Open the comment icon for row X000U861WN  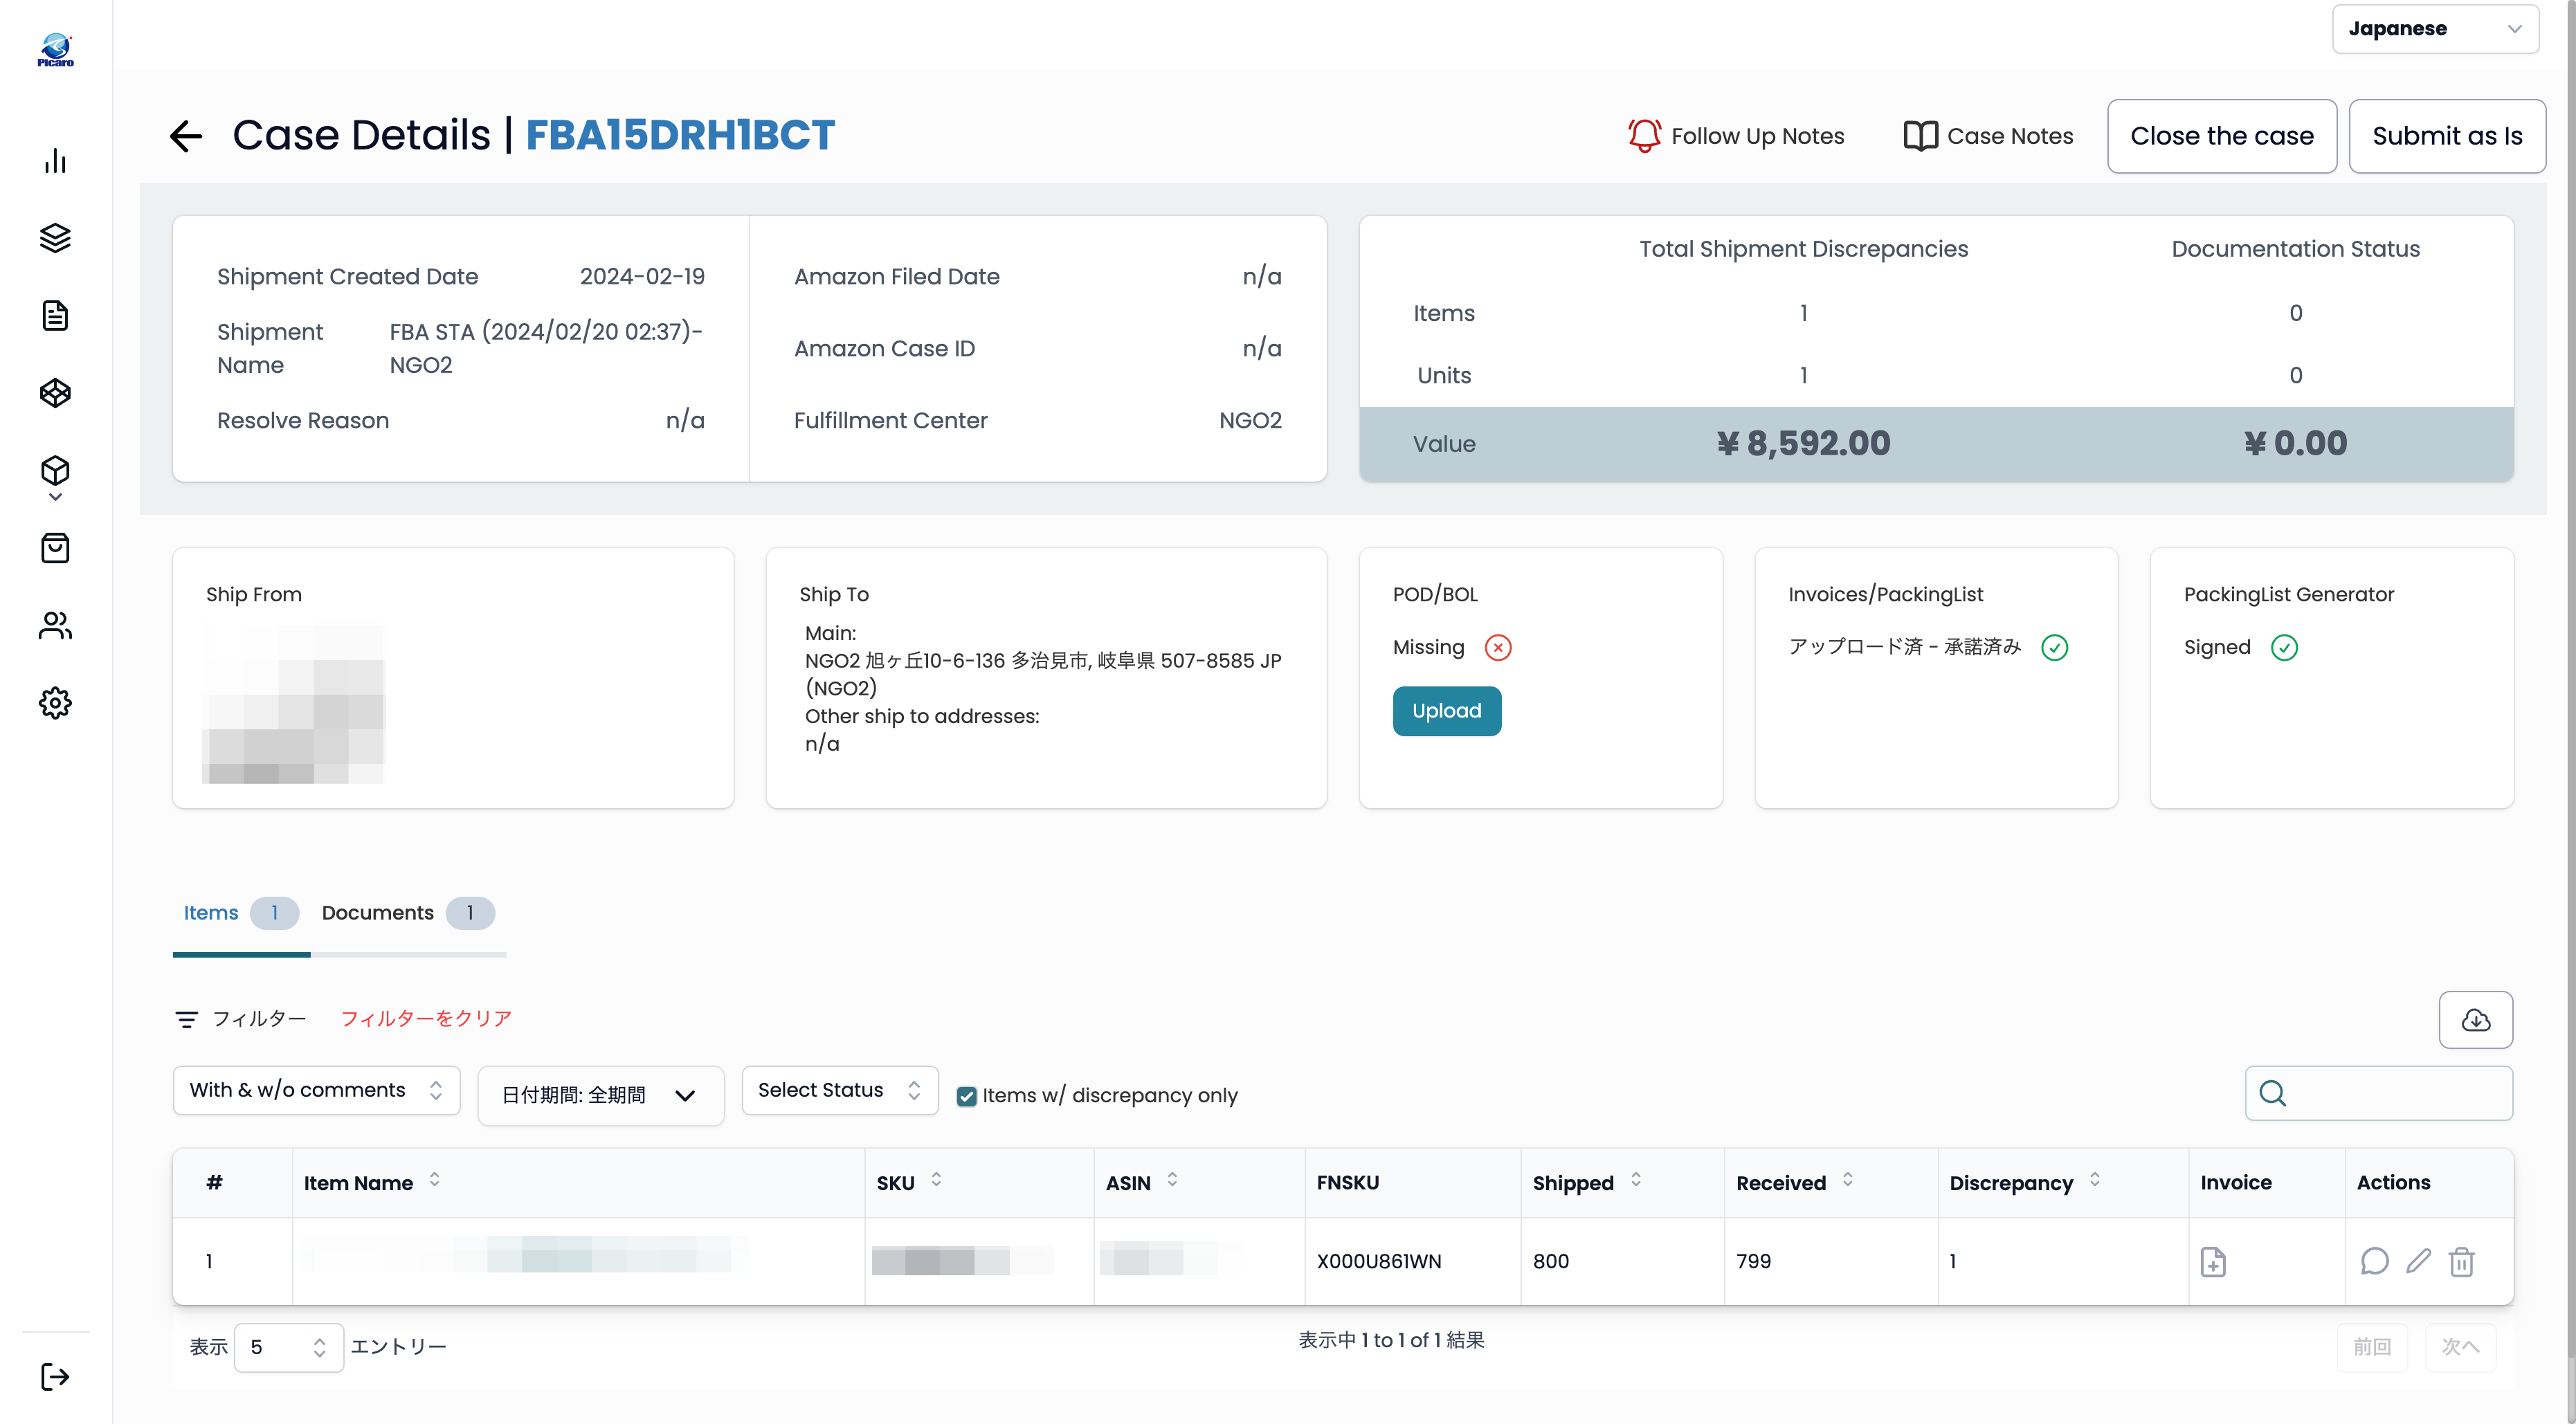(x=2374, y=1262)
